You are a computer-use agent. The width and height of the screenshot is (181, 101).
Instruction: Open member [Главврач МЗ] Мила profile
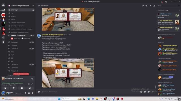point(169,46)
